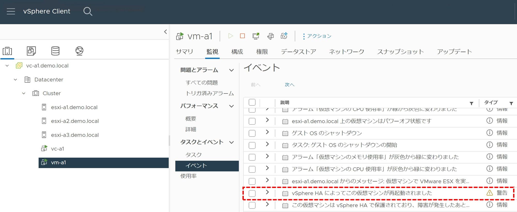Expand the パワーオフ状態 event row details
This screenshot has height=212, width=517.
[x=267, y=120]
